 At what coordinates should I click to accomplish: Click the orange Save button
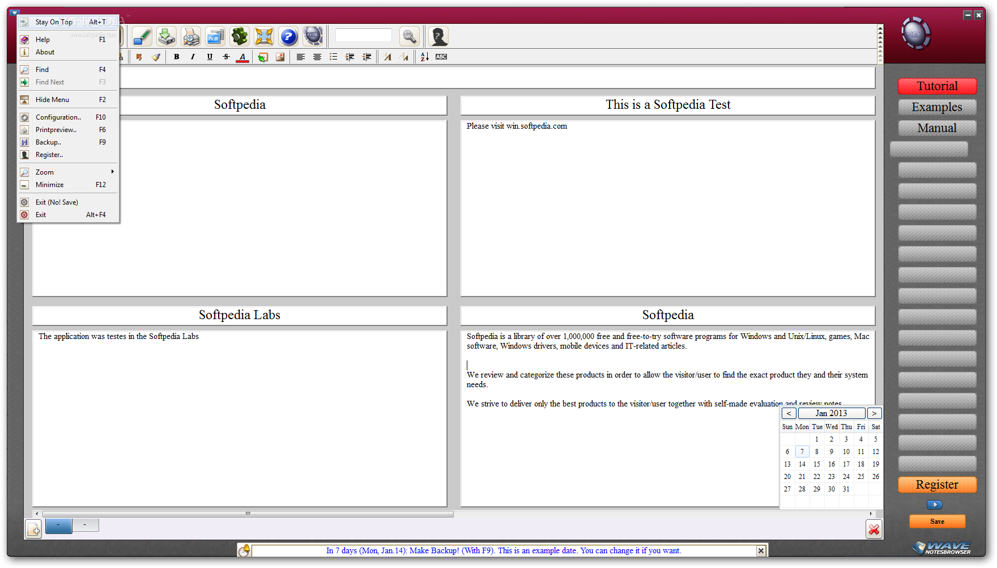(x=937, y=522)
